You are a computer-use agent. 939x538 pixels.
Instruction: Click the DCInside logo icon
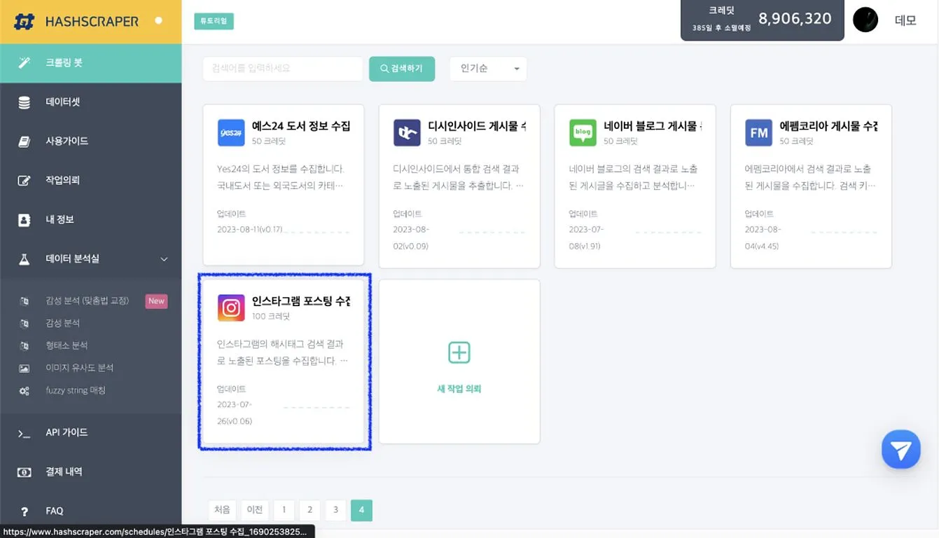(x=407, y=132)
